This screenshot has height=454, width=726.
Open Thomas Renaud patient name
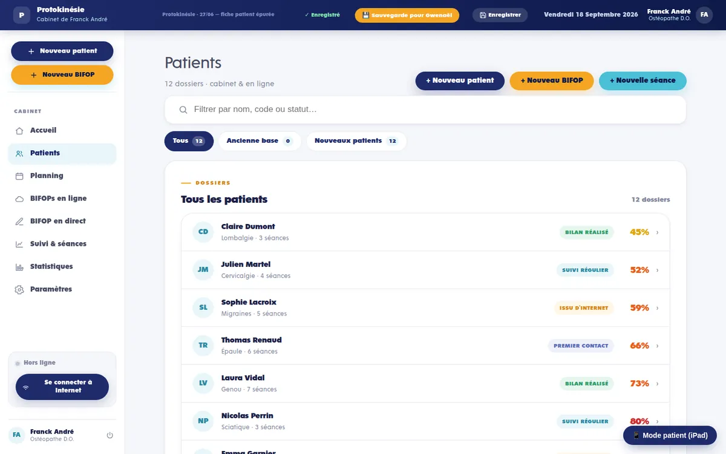tap(251, 340)
